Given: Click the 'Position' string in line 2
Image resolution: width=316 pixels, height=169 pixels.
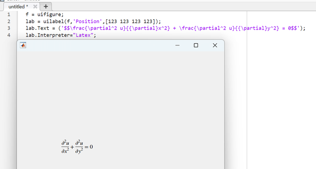Looking at the screenshot, I should [87, 21].
